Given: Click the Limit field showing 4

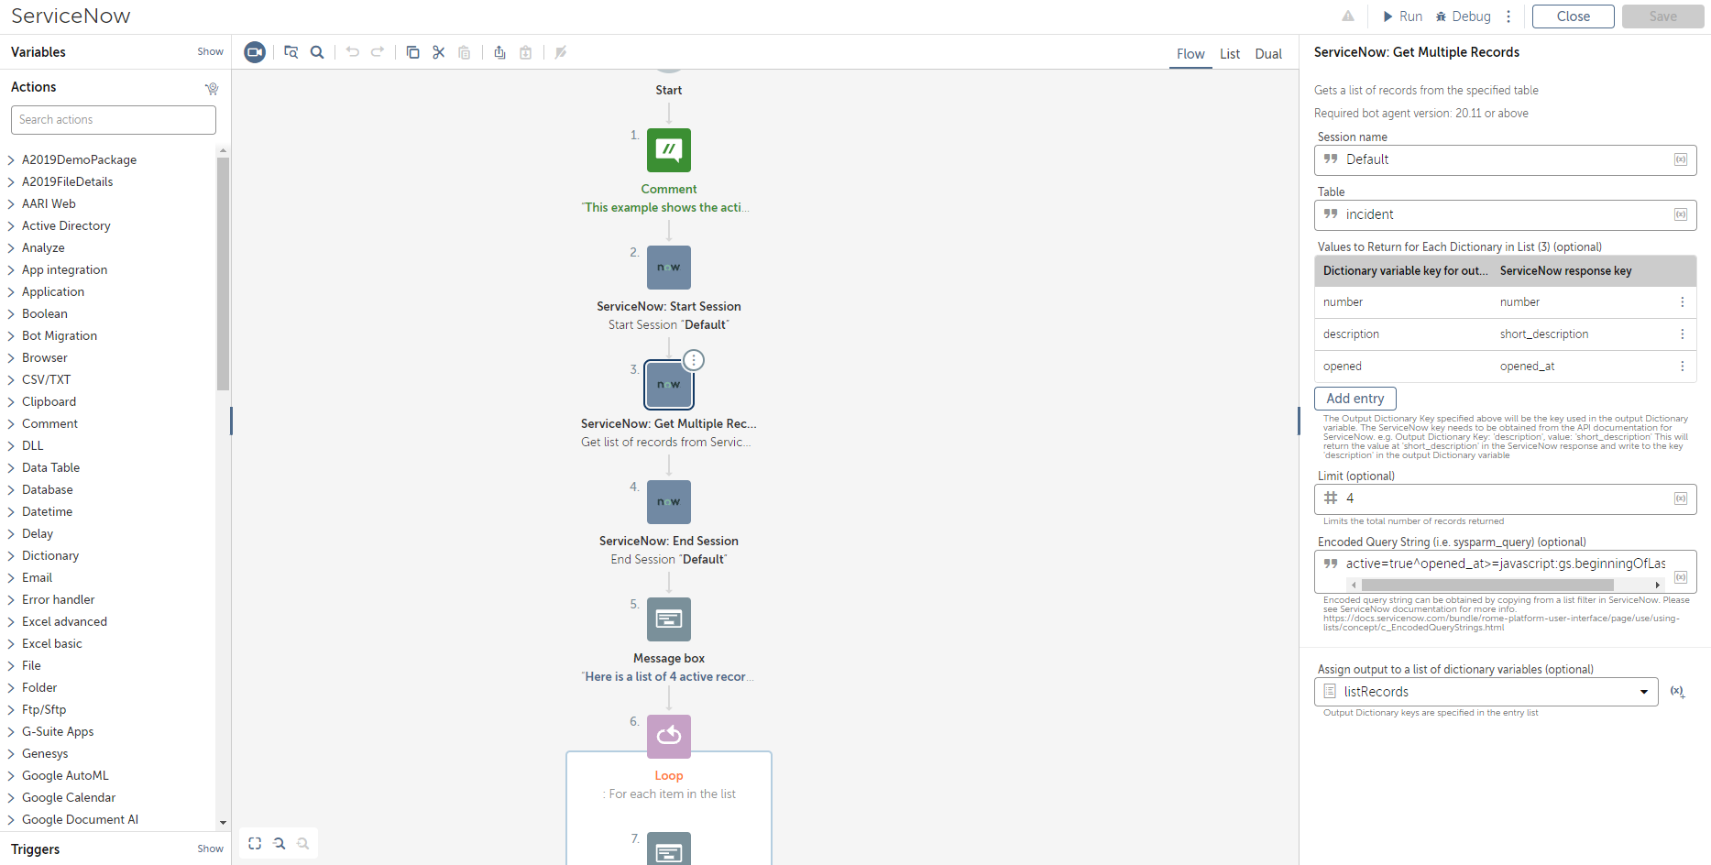Looking at the screenshot, I should [x=1505, y=498].
